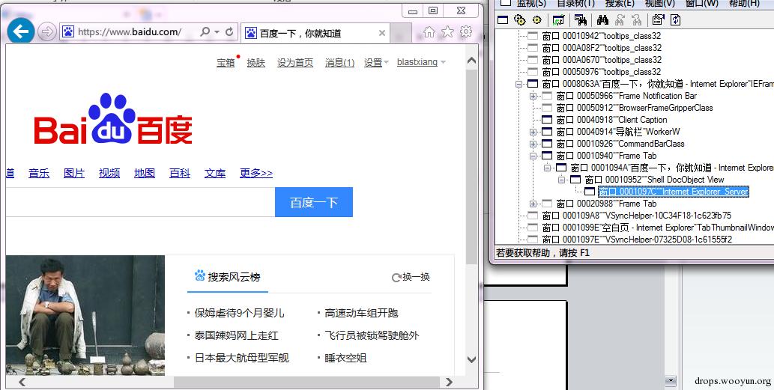The width and height of the screenshot is (774, 390).
Task: Open the Processes view (double gears) icon
Action: pyautogui.click(x=519, y=19)
